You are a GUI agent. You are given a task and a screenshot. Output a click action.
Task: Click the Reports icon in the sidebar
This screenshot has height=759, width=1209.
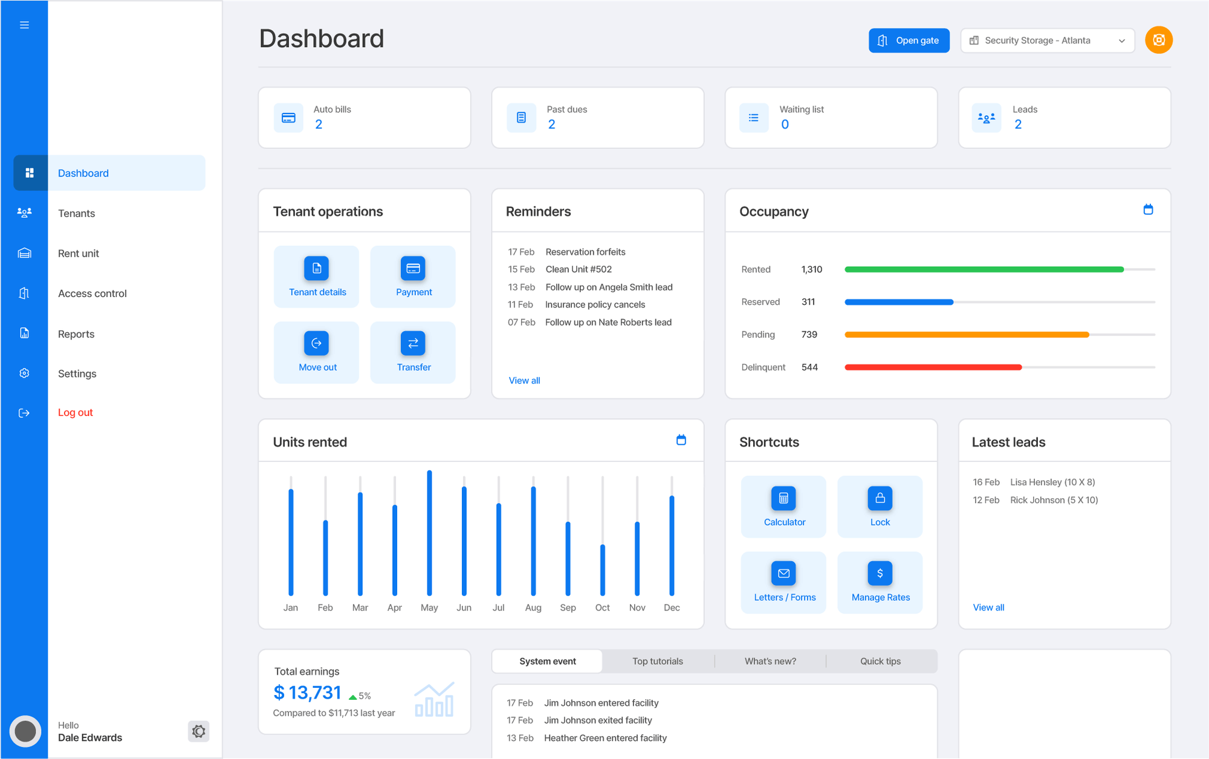click(24, 333)
